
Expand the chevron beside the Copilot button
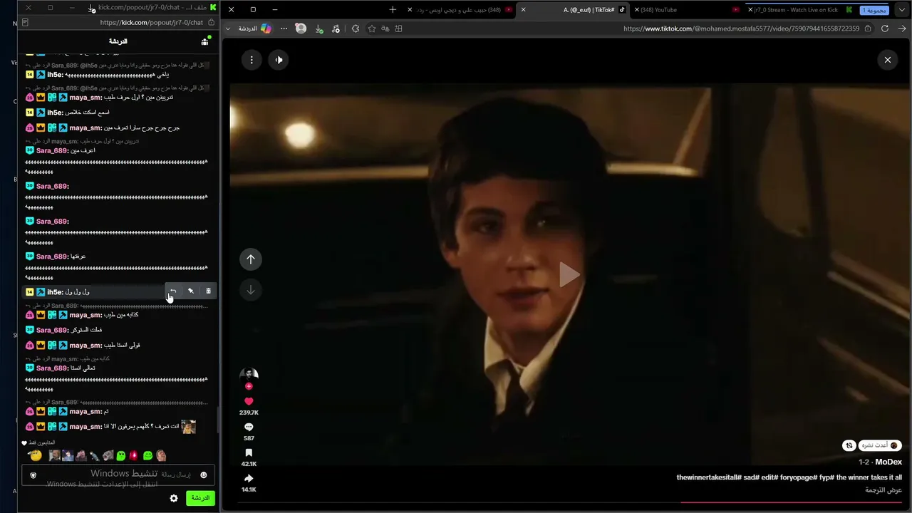click(228, 28)
